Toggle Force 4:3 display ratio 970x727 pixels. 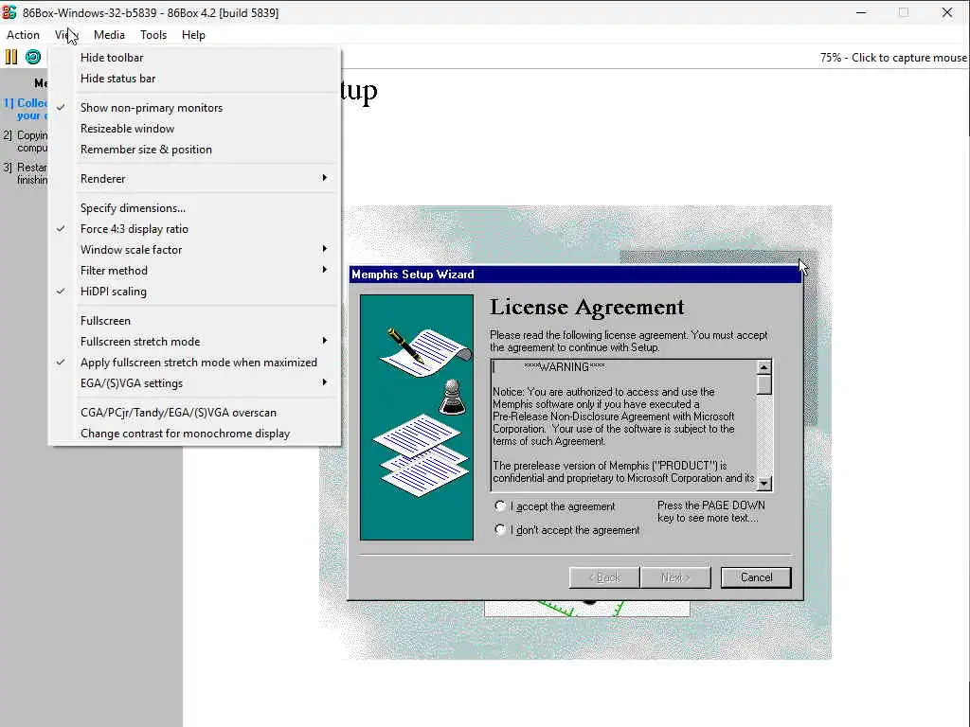[x=194, y=229]
